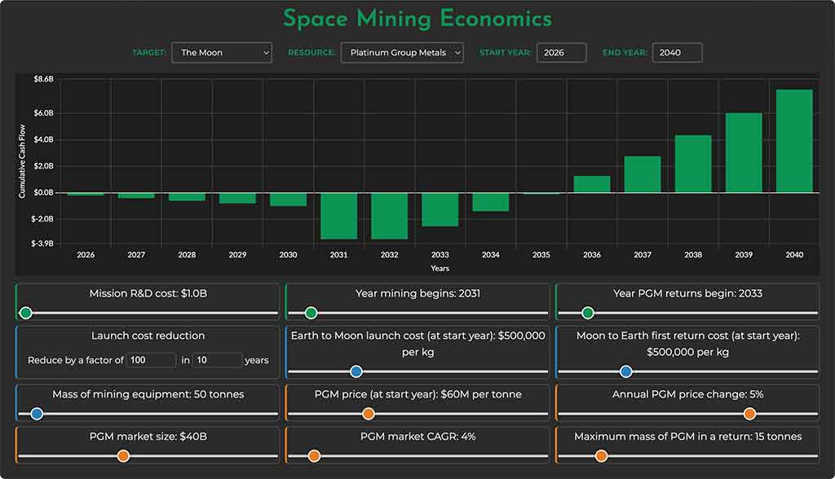The image size is (835, 479).
Task: Open the TARGET dropdown showing The Moon
Action: point(221,52)
